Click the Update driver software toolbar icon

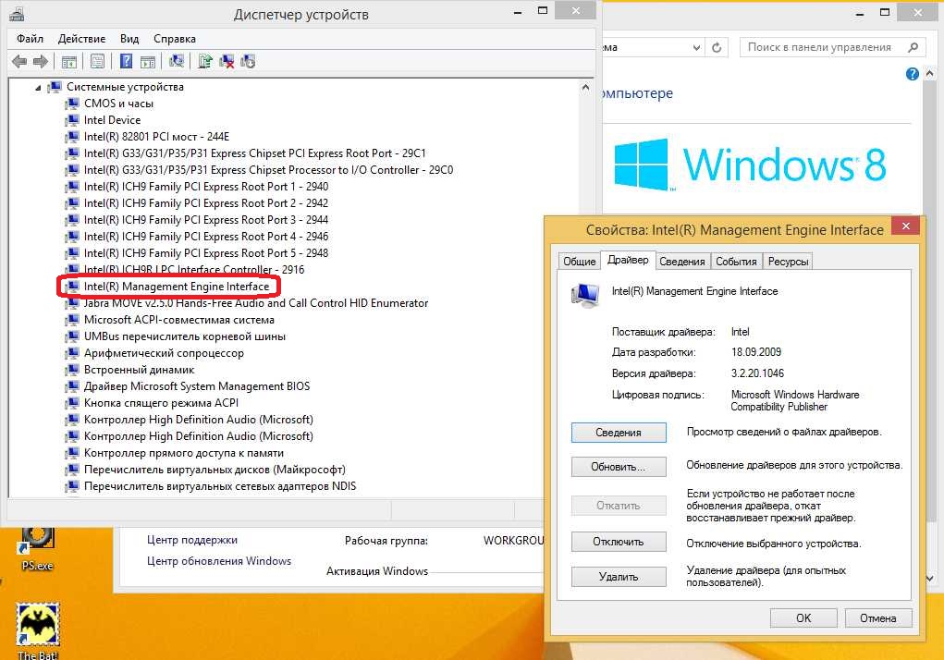(x=205, y=61)
